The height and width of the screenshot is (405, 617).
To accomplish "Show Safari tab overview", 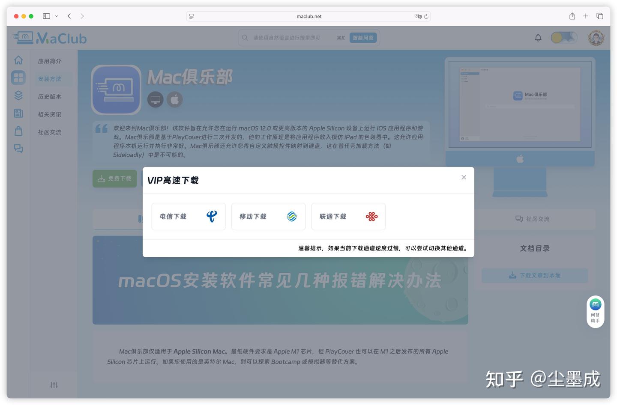I will (600, 16).
